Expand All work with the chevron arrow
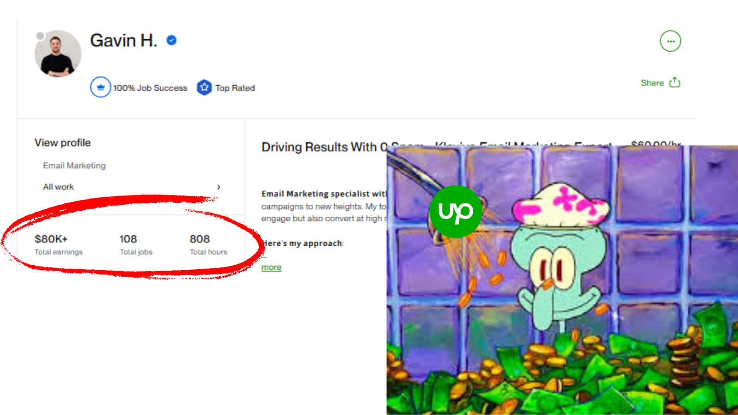Image resolution: width=738 pixels, height=415 pixels. (x=219, y=187)
